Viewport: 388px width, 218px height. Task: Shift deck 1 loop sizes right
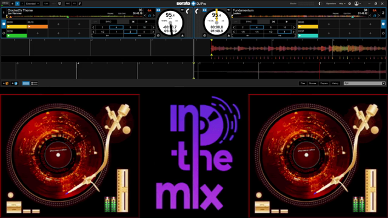pyautogui.click(x=153, y=27)
